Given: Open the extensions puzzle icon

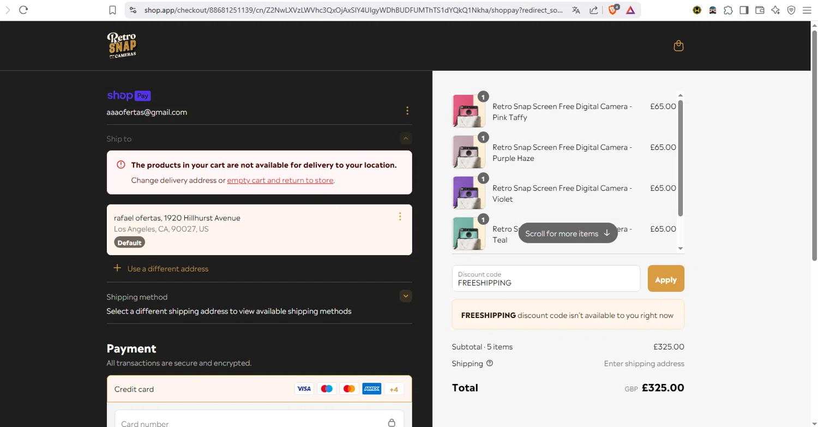Looking at the screenshot, I should tap(728, 10).
